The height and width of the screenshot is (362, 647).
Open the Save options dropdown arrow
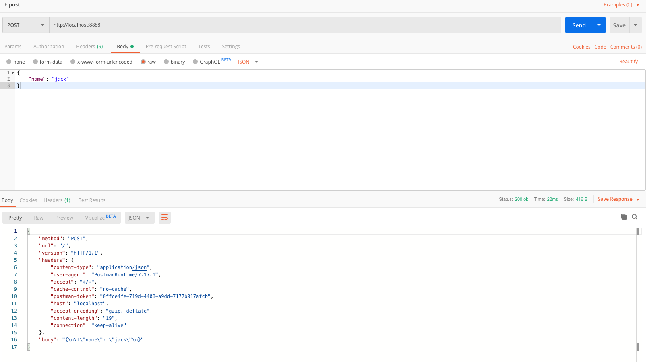(x=635, y=25)
